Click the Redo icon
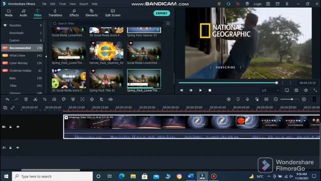Screen dimensions: 321x181 tap(17, 100)
